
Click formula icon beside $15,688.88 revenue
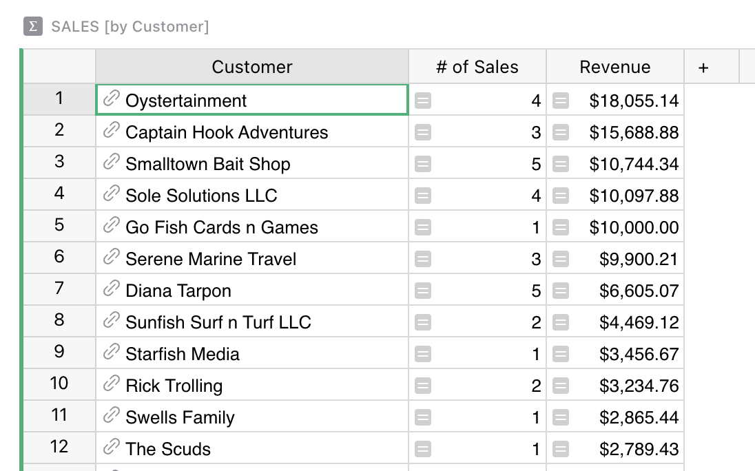[561, 132]
